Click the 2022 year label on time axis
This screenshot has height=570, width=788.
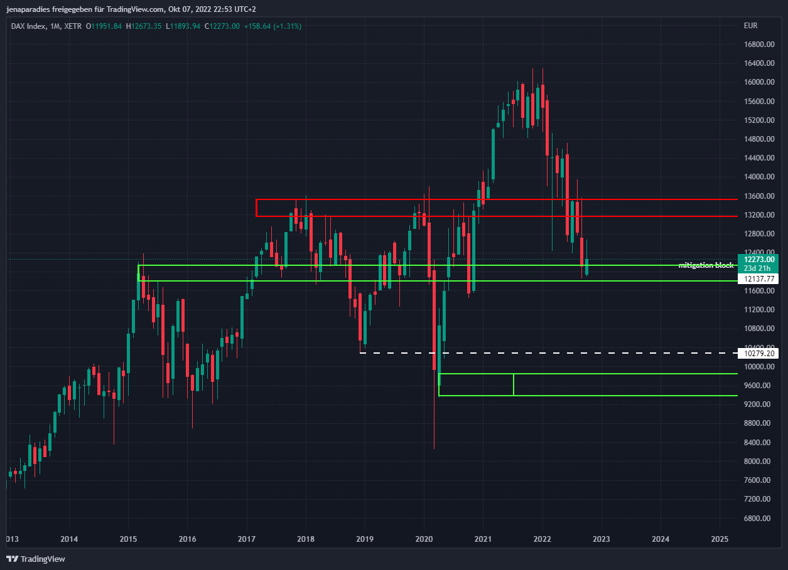point(542,539)
